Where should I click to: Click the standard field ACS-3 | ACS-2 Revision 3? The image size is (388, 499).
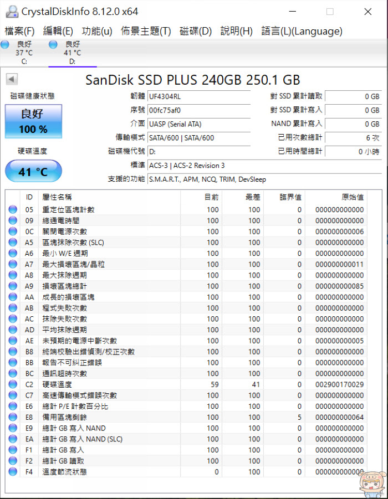tap(265, 166)
